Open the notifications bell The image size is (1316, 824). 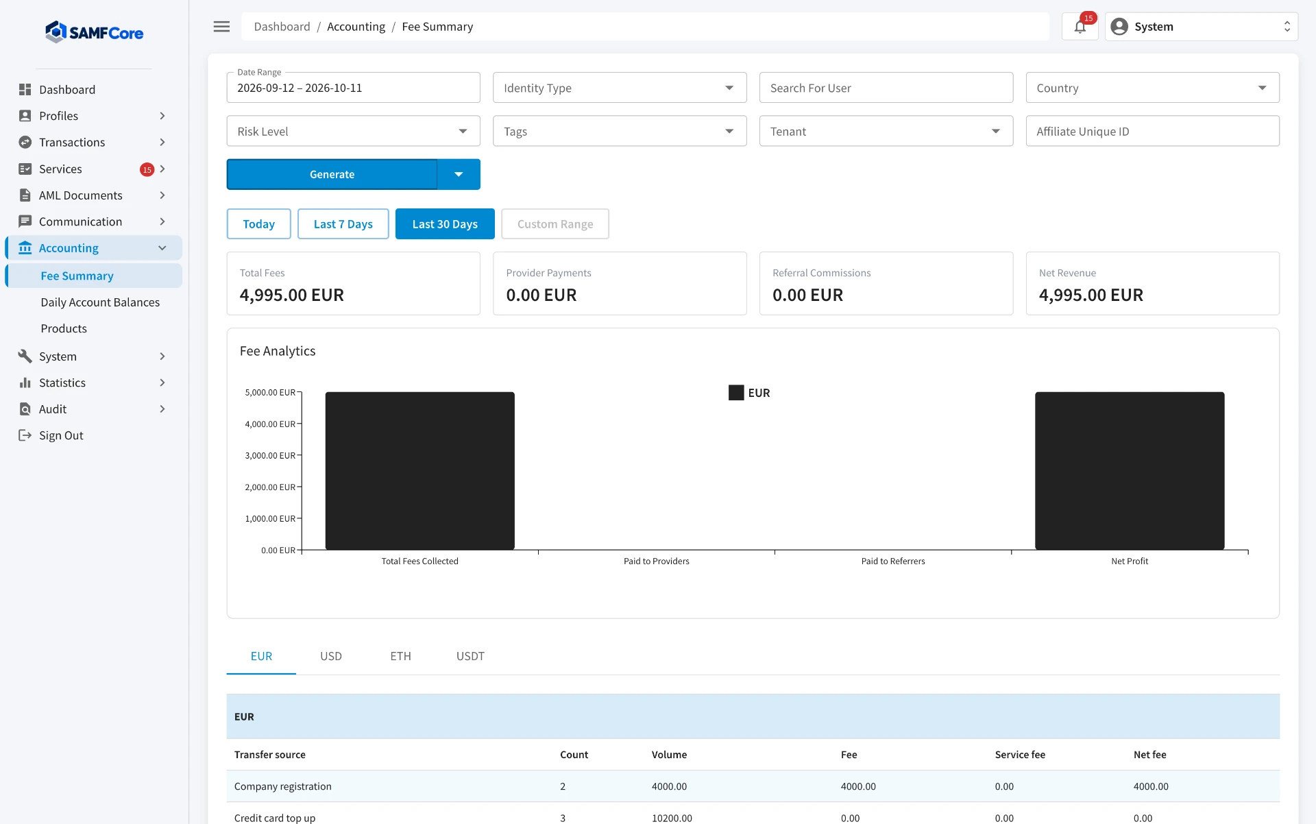1080,27
